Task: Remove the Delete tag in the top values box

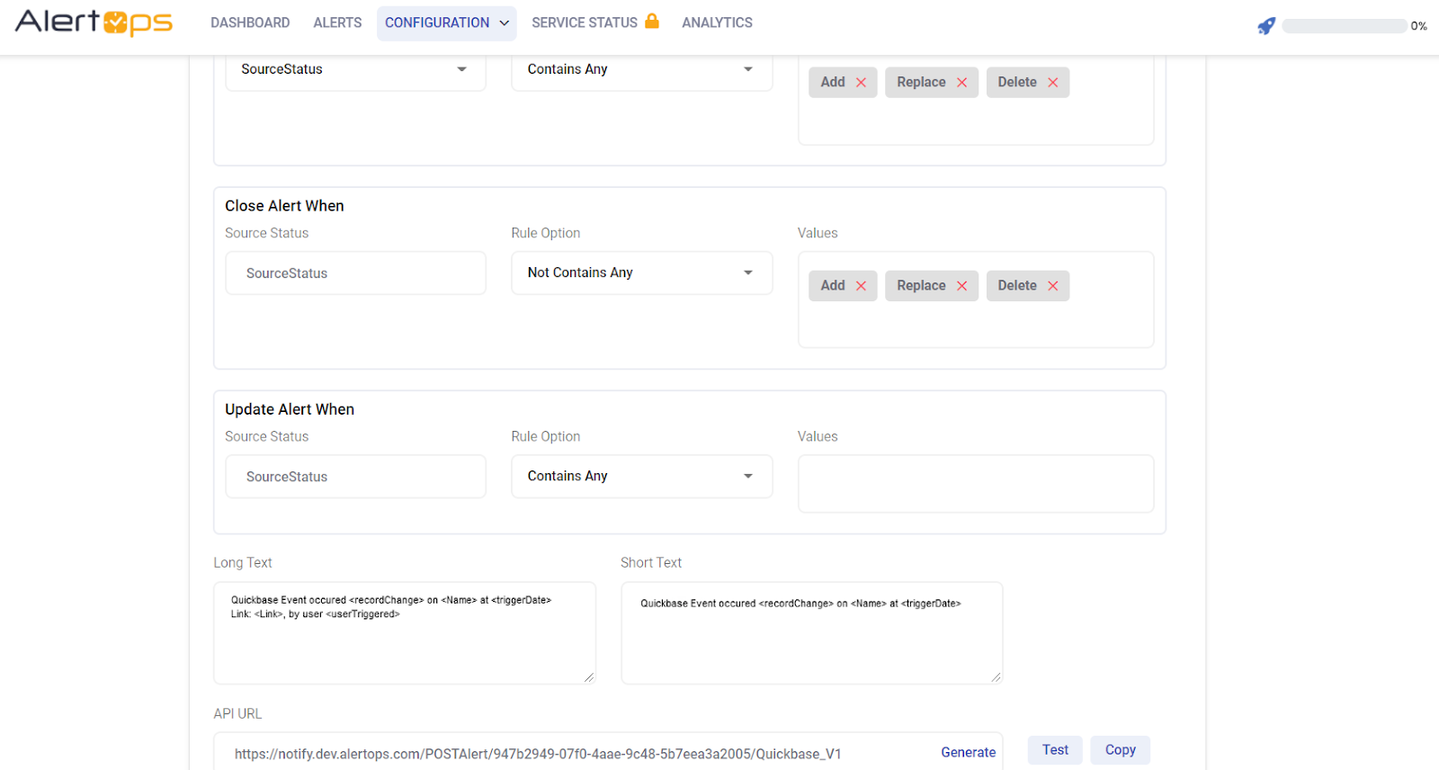Action: (x=1052, y=83)
